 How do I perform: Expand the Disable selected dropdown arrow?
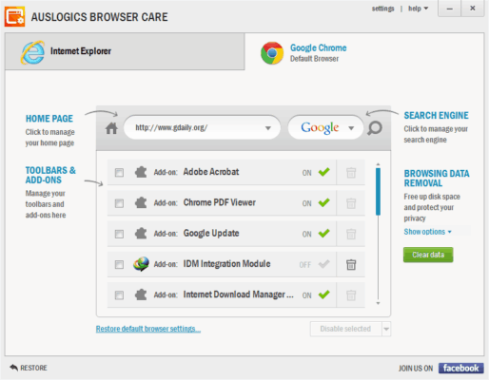click(386, 329)
